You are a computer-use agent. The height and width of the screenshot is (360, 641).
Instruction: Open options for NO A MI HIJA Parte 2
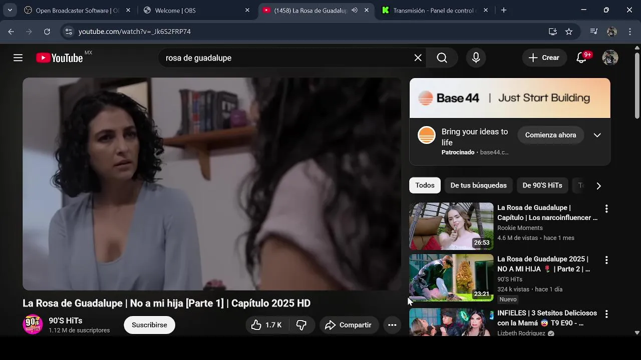pos(606,260)
